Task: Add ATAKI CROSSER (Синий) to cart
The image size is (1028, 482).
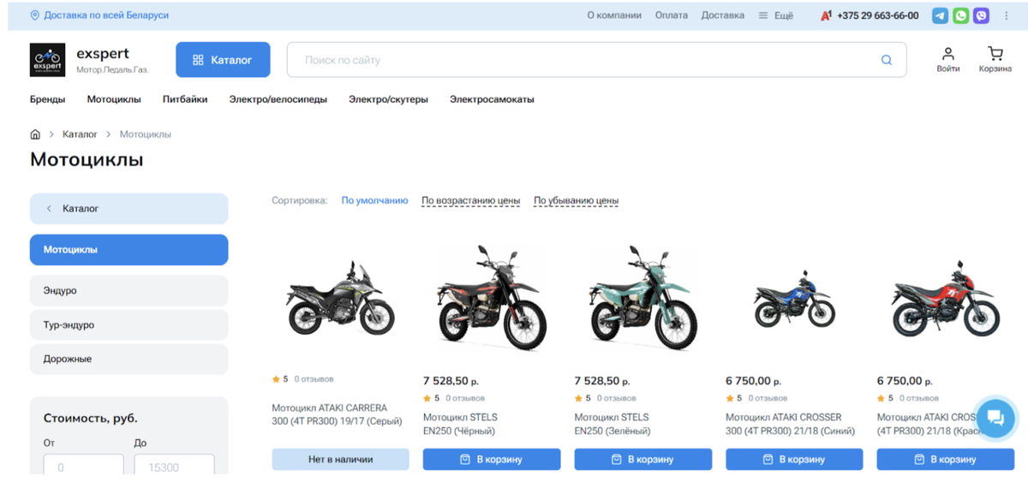Action: pyautogui.click(x=794, y=459)
